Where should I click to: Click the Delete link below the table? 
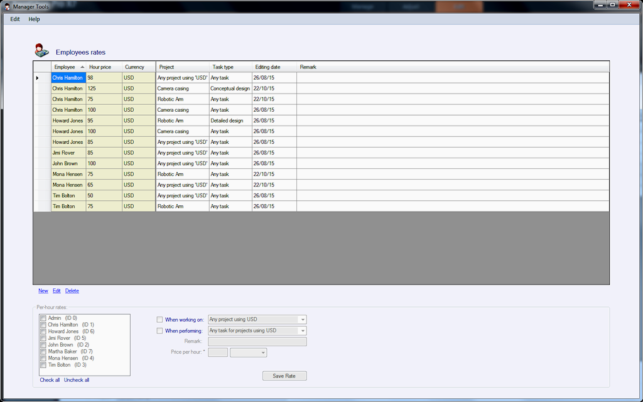coord(72,291)
